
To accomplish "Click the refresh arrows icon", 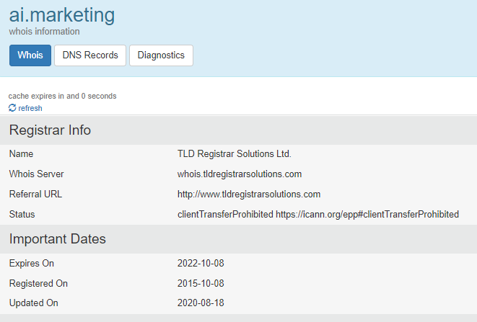I will [x=12, y=108].
